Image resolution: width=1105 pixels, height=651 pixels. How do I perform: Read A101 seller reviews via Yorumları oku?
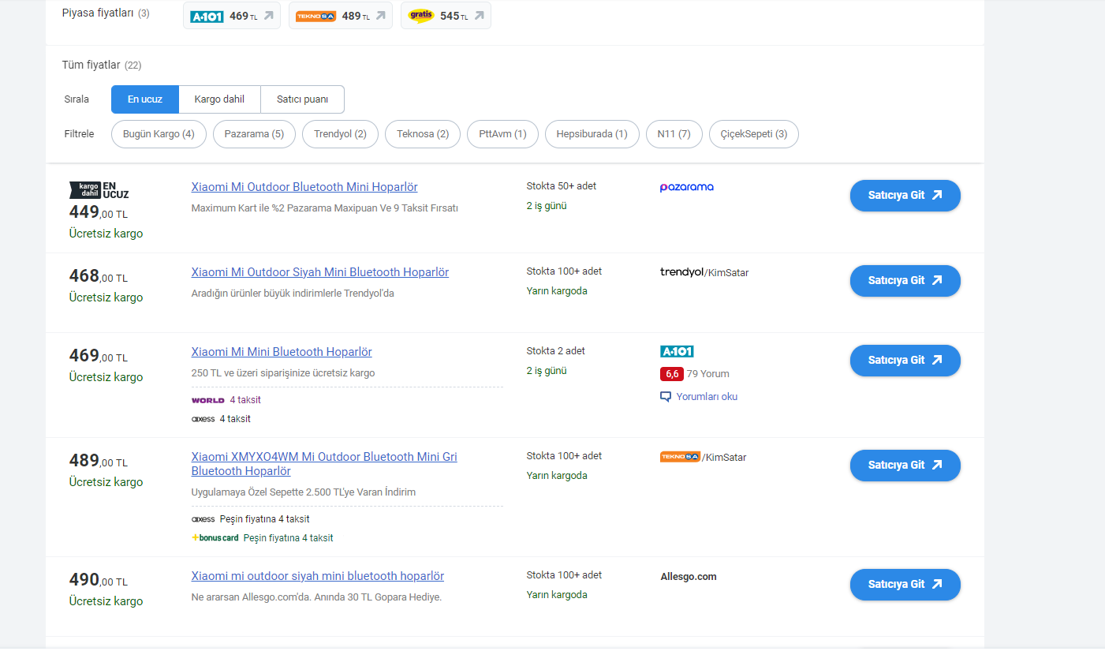699,397
